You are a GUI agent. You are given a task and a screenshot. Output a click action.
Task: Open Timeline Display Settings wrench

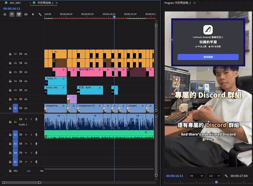[x=40, y=14]
